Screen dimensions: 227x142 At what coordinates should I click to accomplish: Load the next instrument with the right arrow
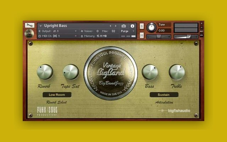(x=116, y=26)
